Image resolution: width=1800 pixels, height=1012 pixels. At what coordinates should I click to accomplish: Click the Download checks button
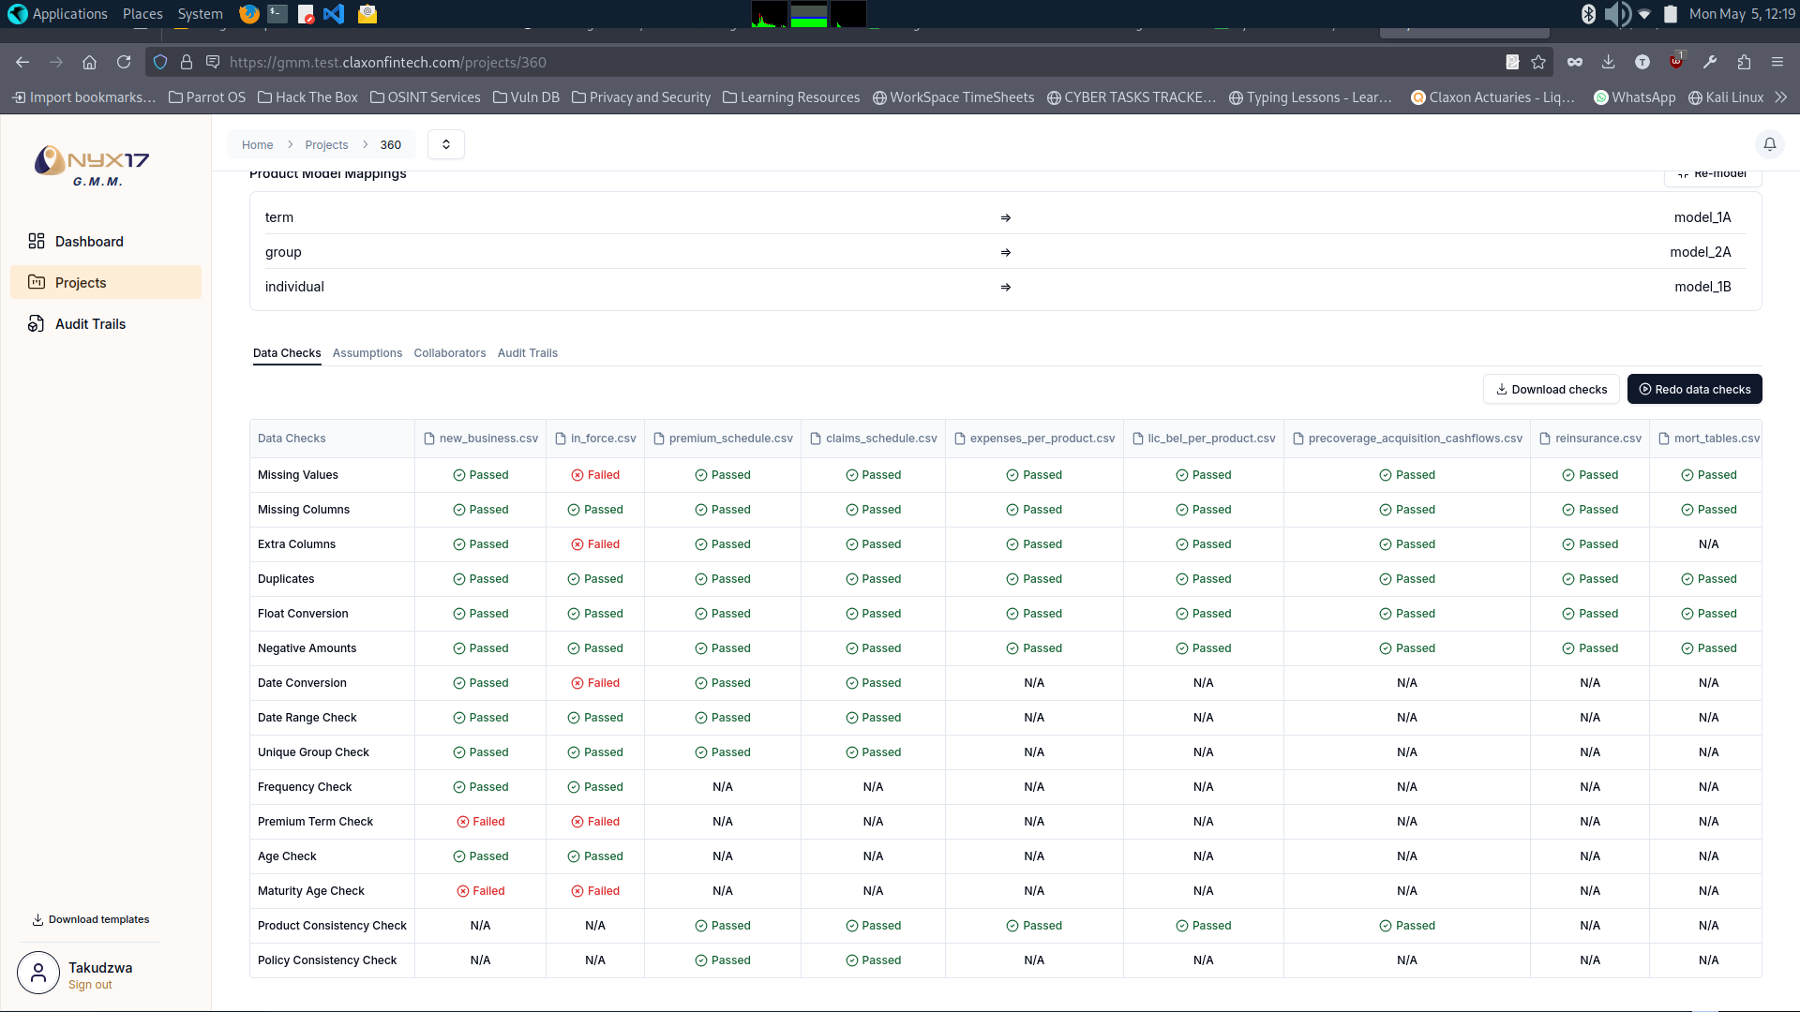1551,390
